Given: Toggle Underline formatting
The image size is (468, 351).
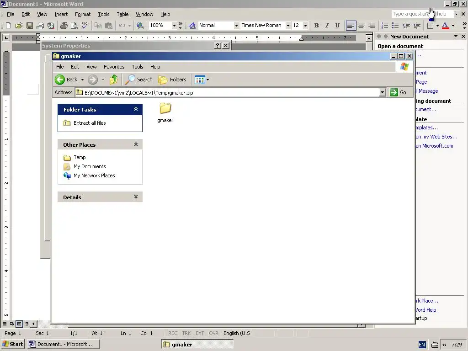Looking at the screenshot, I should tap(337, 26).
